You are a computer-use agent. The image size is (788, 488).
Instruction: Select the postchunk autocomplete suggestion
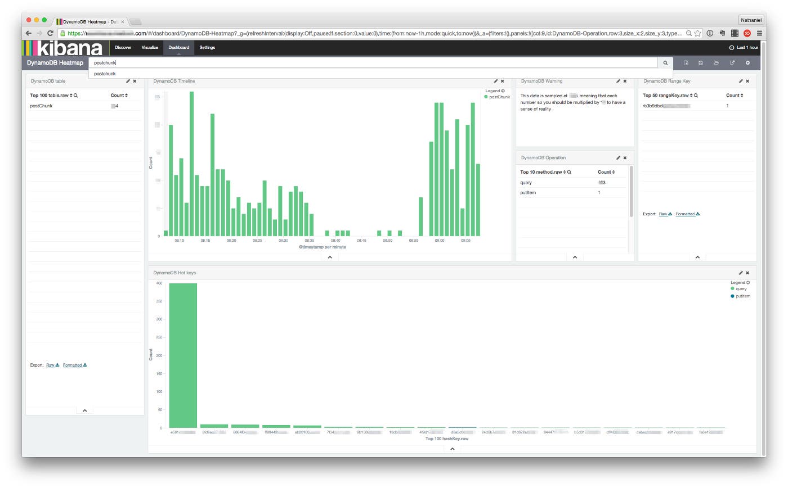104,73
